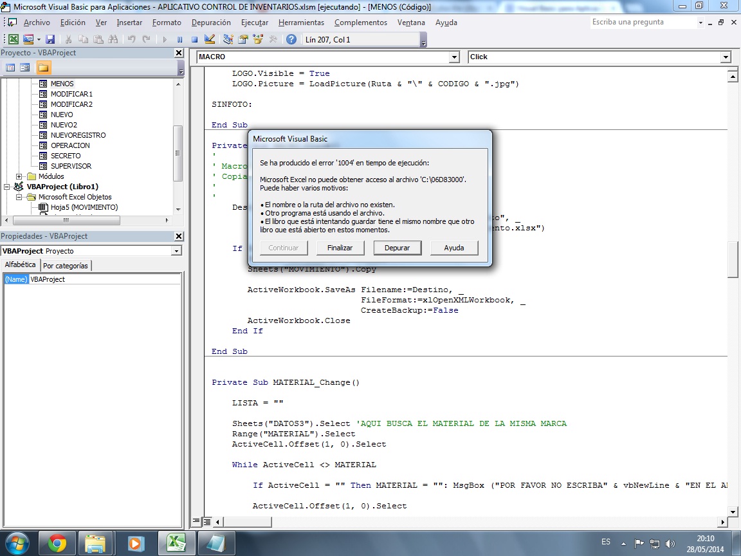Image resolution: width=741 pixels, height=556 pixels.
Task: Click the Redo arrow icon
Action: point(146,40)
